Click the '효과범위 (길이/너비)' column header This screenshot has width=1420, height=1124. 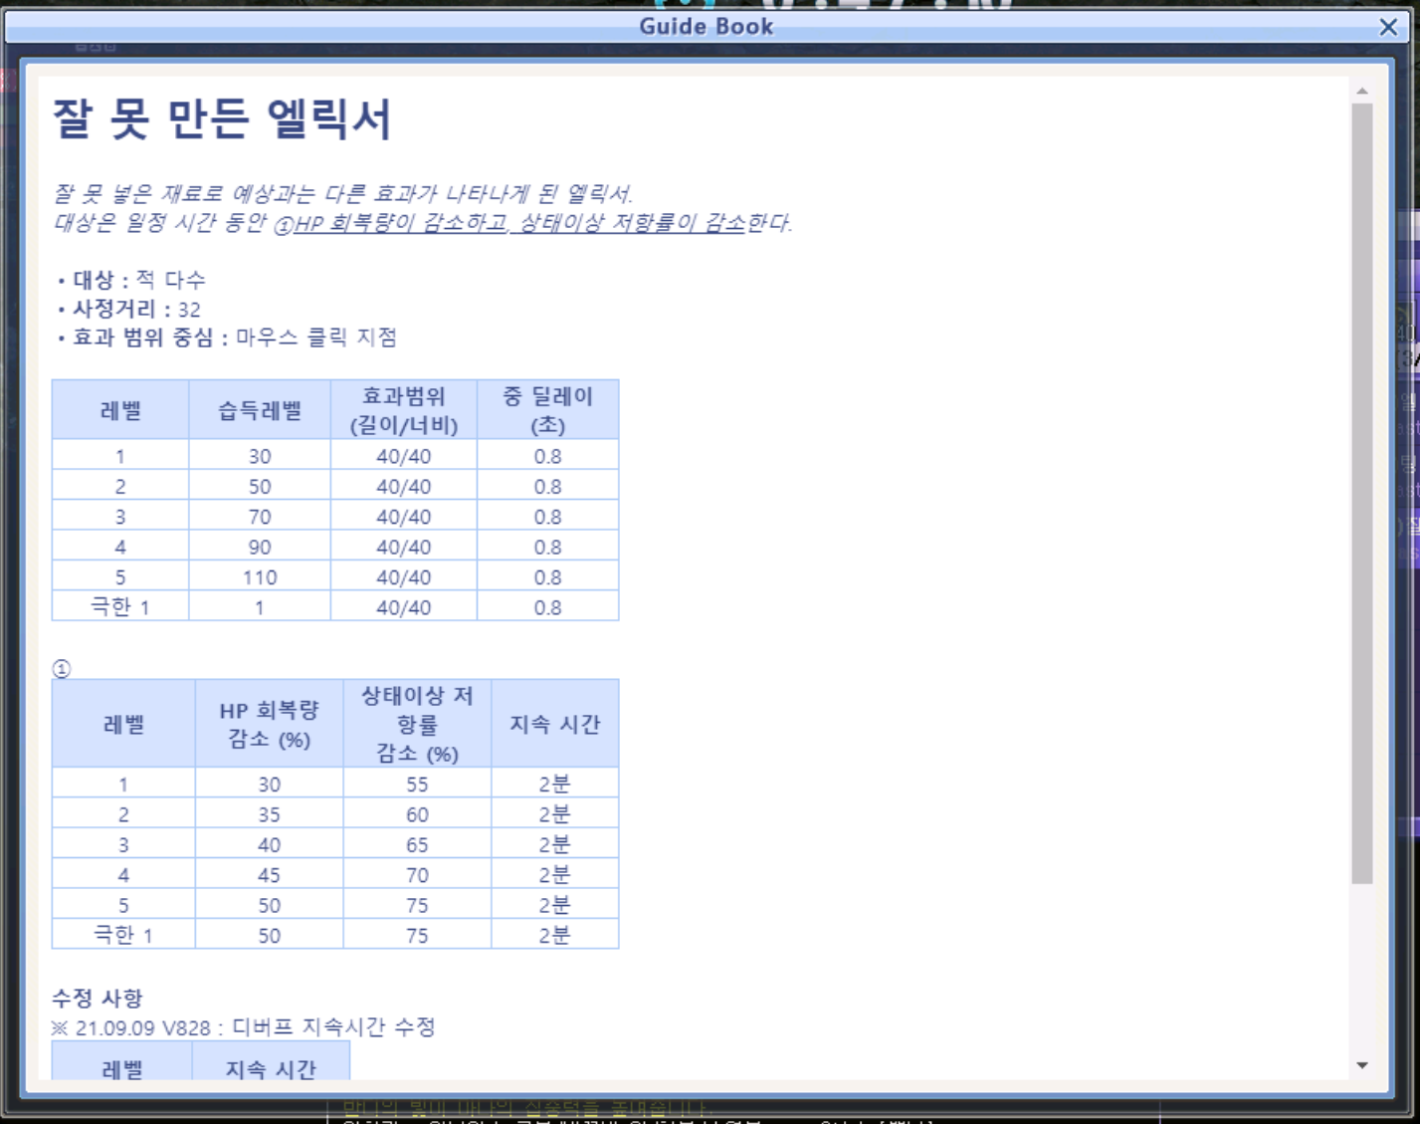coord(404,410)
